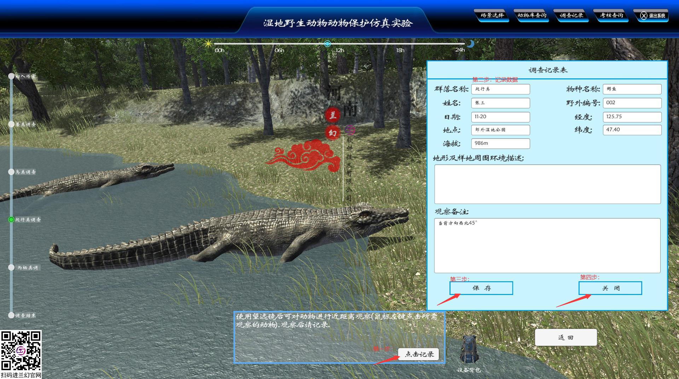
Task: Click the moon icon on the time slider
Action: pos(470,43)
